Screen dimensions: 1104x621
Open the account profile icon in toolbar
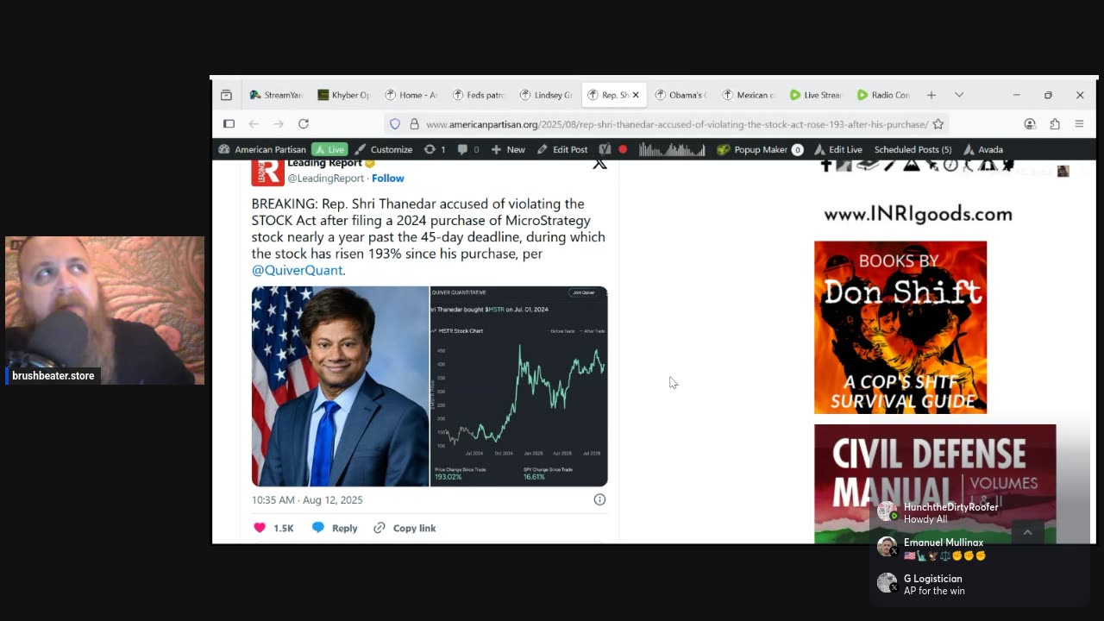coord(1030,124)
